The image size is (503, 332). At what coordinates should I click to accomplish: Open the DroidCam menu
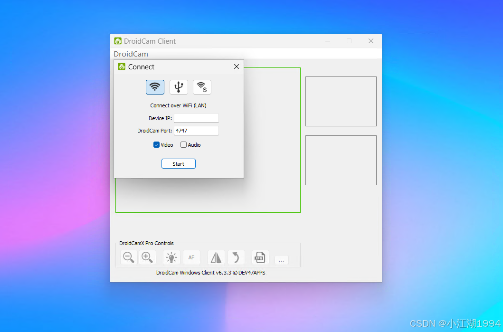[131, 54]
